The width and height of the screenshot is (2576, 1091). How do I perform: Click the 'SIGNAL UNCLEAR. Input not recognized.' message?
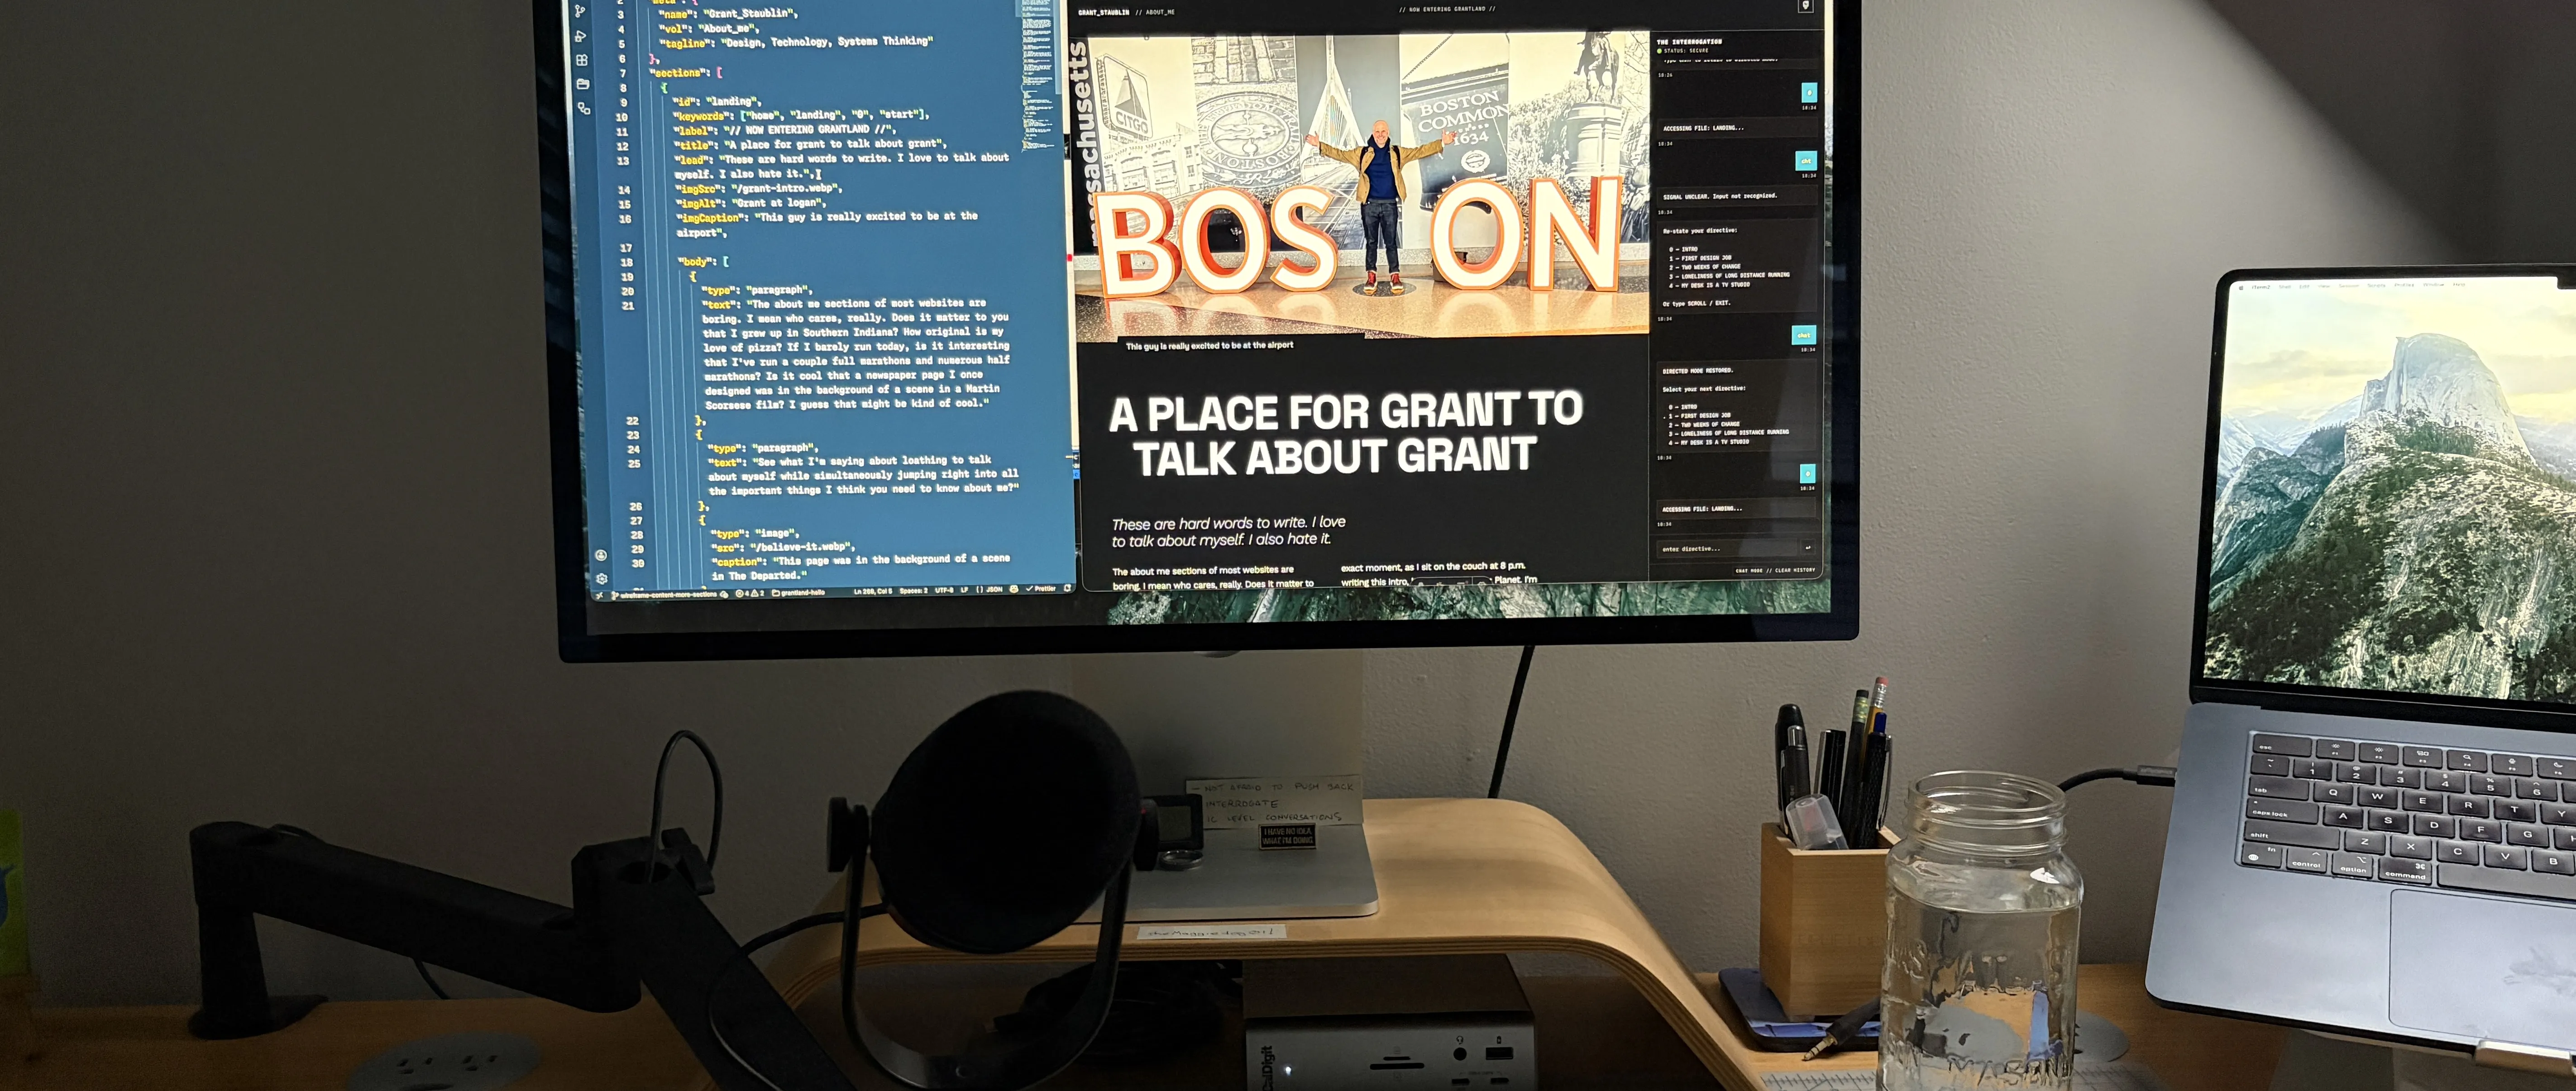[x=1720, y=196]
